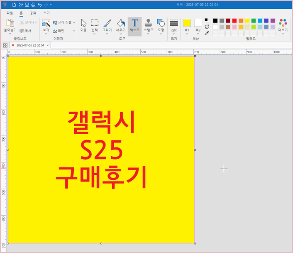Click the 복사 copy button
Image resolution: width=293 pixels, height=253 pixels.
point(26,31)
